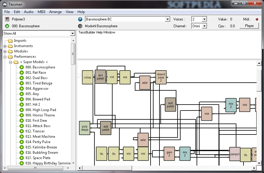Image resolution: width=264 pixels, height=173 pixels.
Task: Open the Edit menu
Action: click(17, 12)
